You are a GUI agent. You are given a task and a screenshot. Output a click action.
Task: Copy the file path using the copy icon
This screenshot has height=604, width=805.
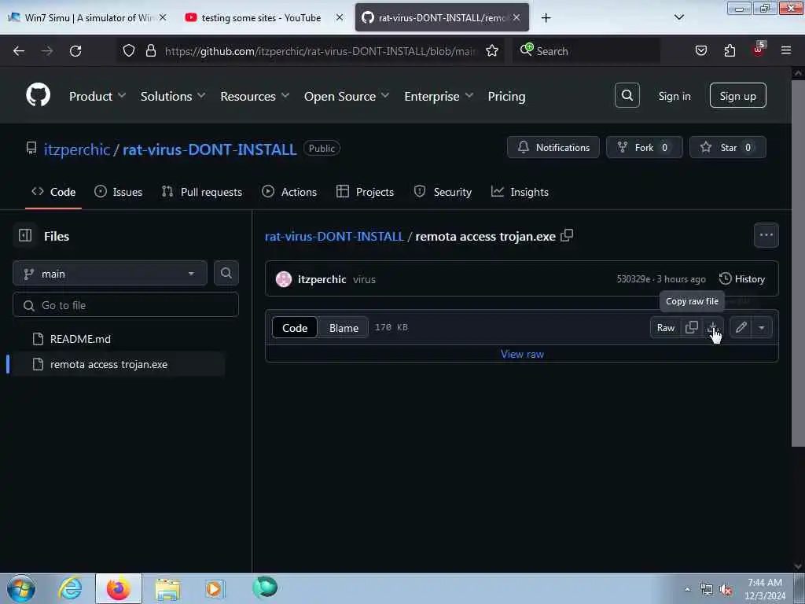point(567,236)
